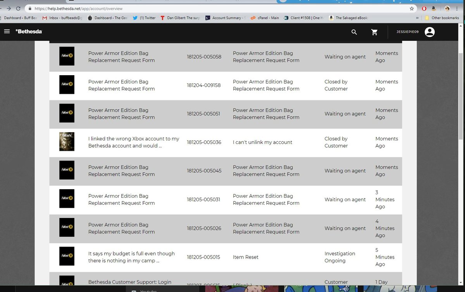Open the Other bookmarks folder
The width and height of the screenshot is (465, 292).
442,18
